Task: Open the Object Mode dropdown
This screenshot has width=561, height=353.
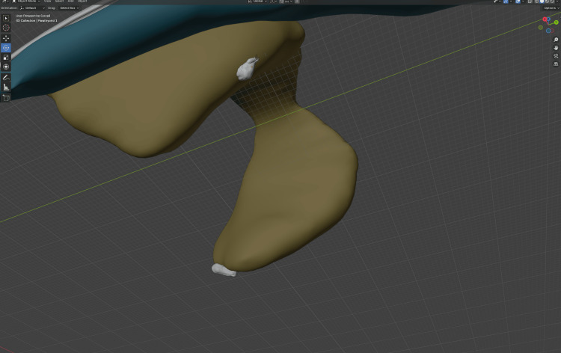Action: [25, 1]
